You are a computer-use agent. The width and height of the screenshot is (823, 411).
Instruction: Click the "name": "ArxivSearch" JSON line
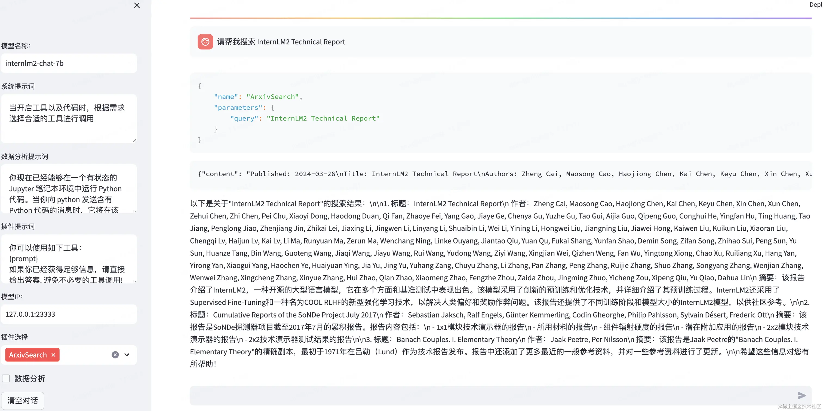[258, 97]
